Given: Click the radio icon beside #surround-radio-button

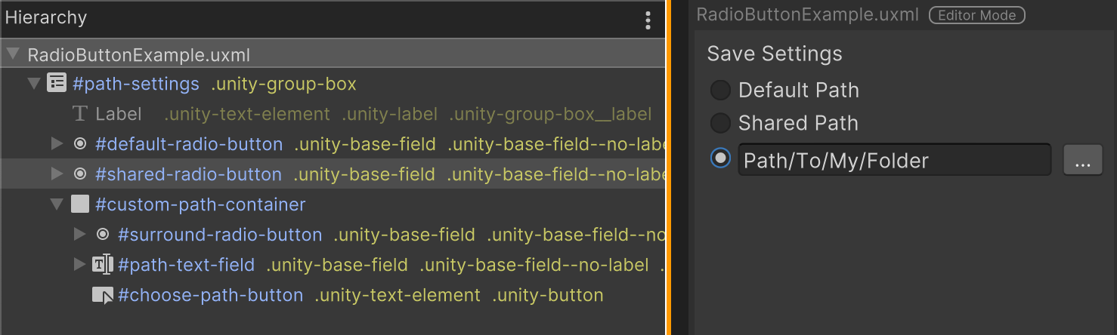Looking at the screenshot, I should 103,235.
